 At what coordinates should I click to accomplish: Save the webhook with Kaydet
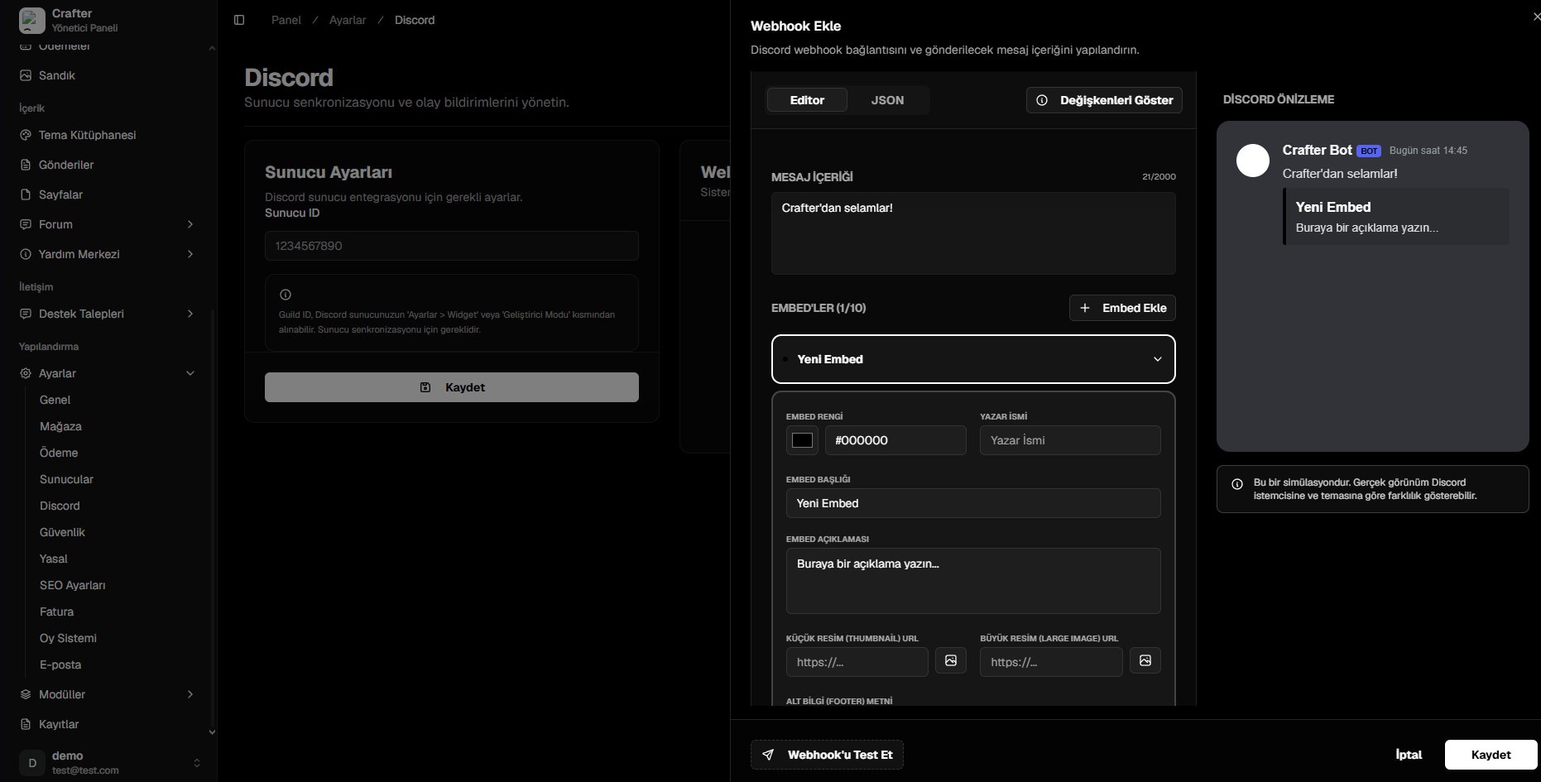point(1491,755)
